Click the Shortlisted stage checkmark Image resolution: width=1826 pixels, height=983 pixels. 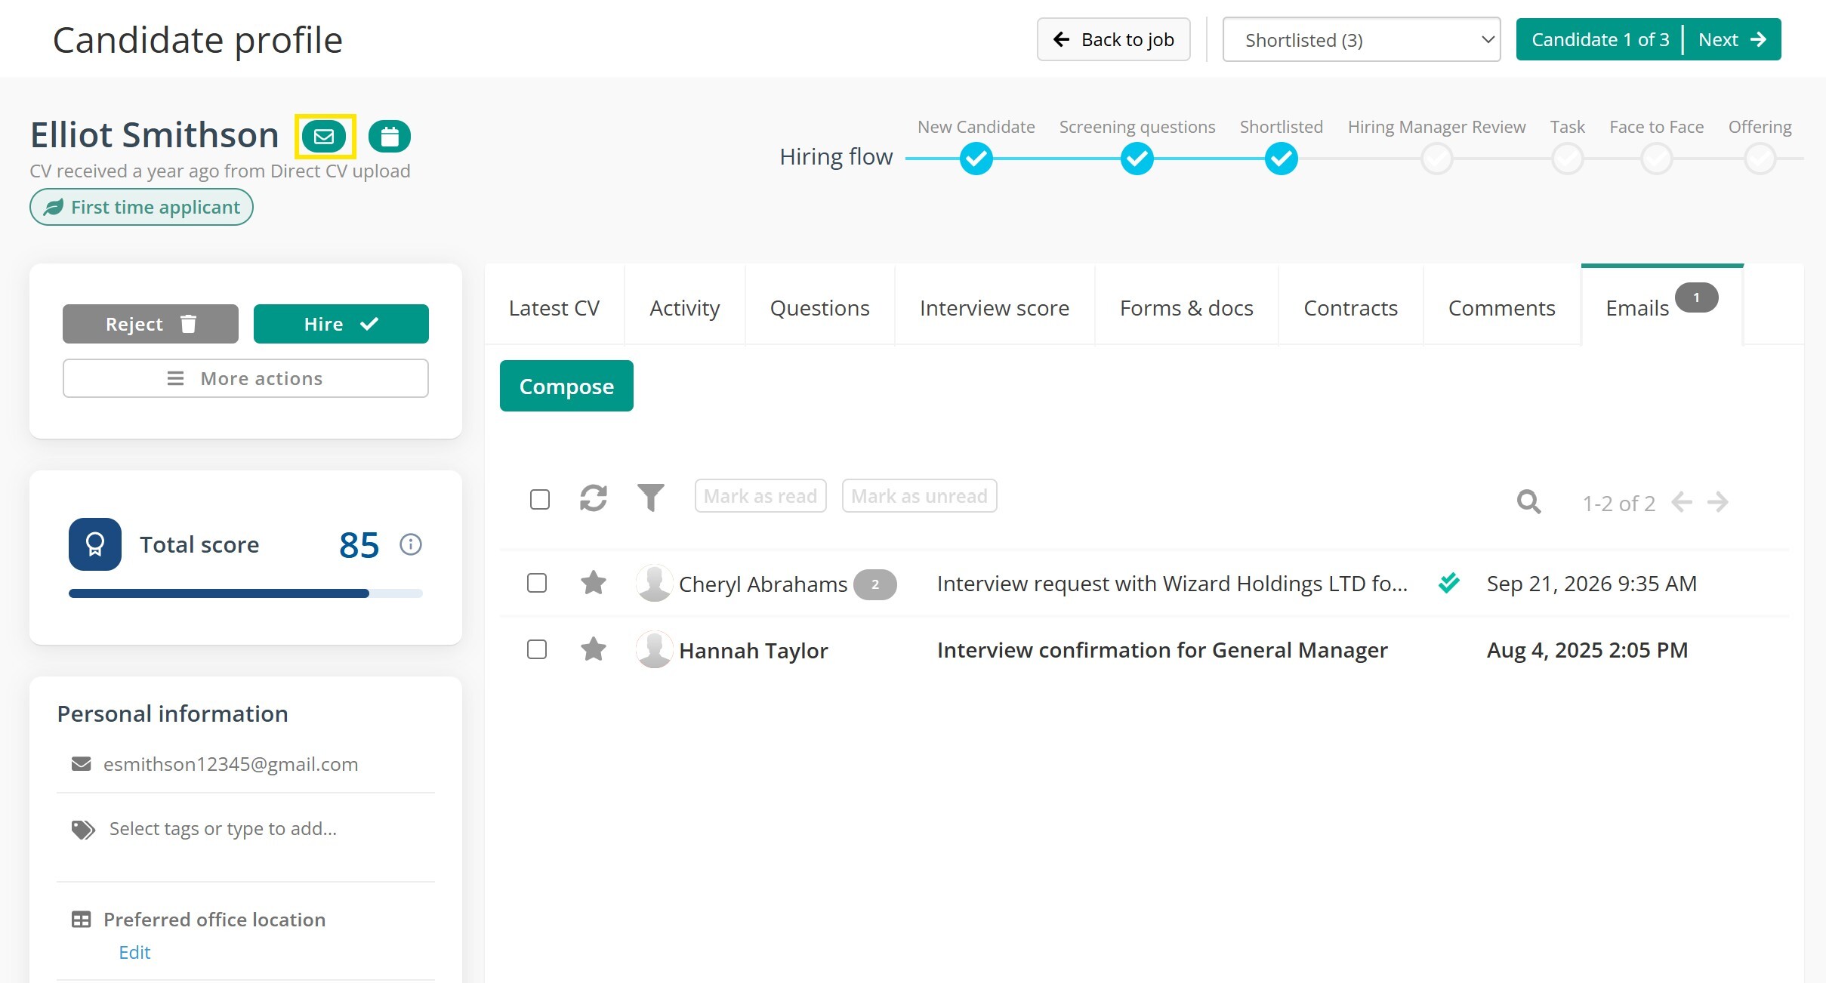(x=1282, y=159)
